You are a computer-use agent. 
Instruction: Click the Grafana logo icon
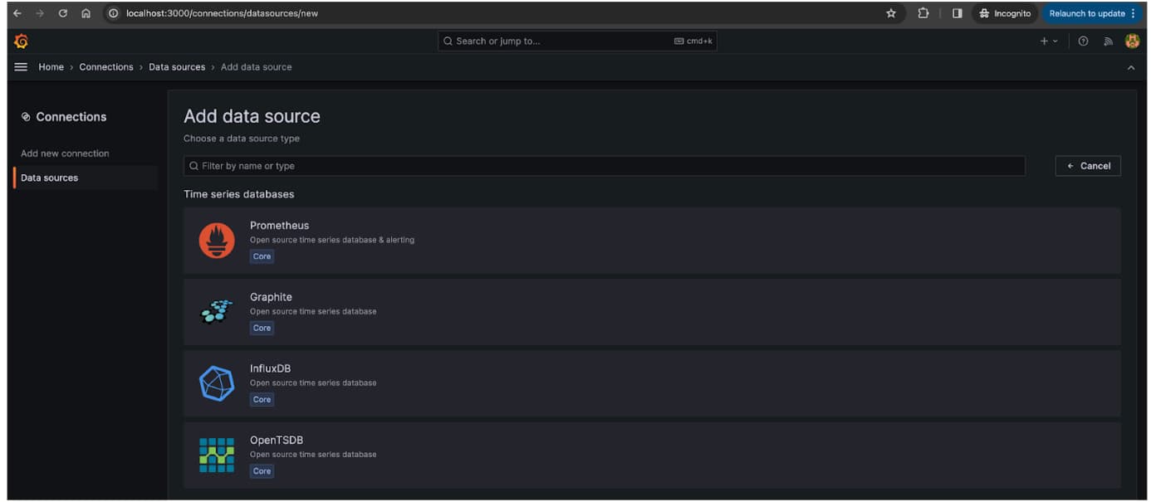coord(22,41)
